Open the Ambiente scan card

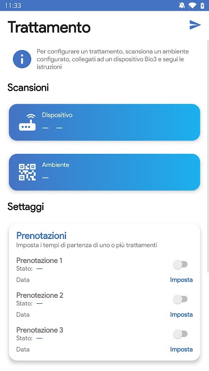(104, 172)
